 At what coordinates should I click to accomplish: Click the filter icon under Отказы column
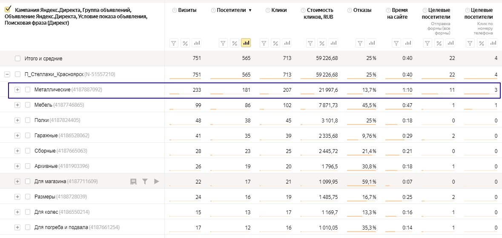click(x=360, y=43)
